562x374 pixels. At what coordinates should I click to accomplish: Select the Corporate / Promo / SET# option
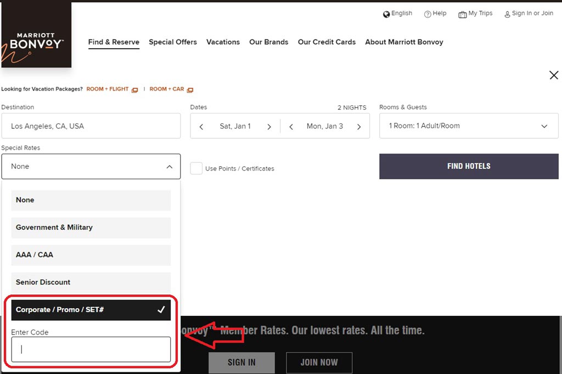[x=91, y=310]
